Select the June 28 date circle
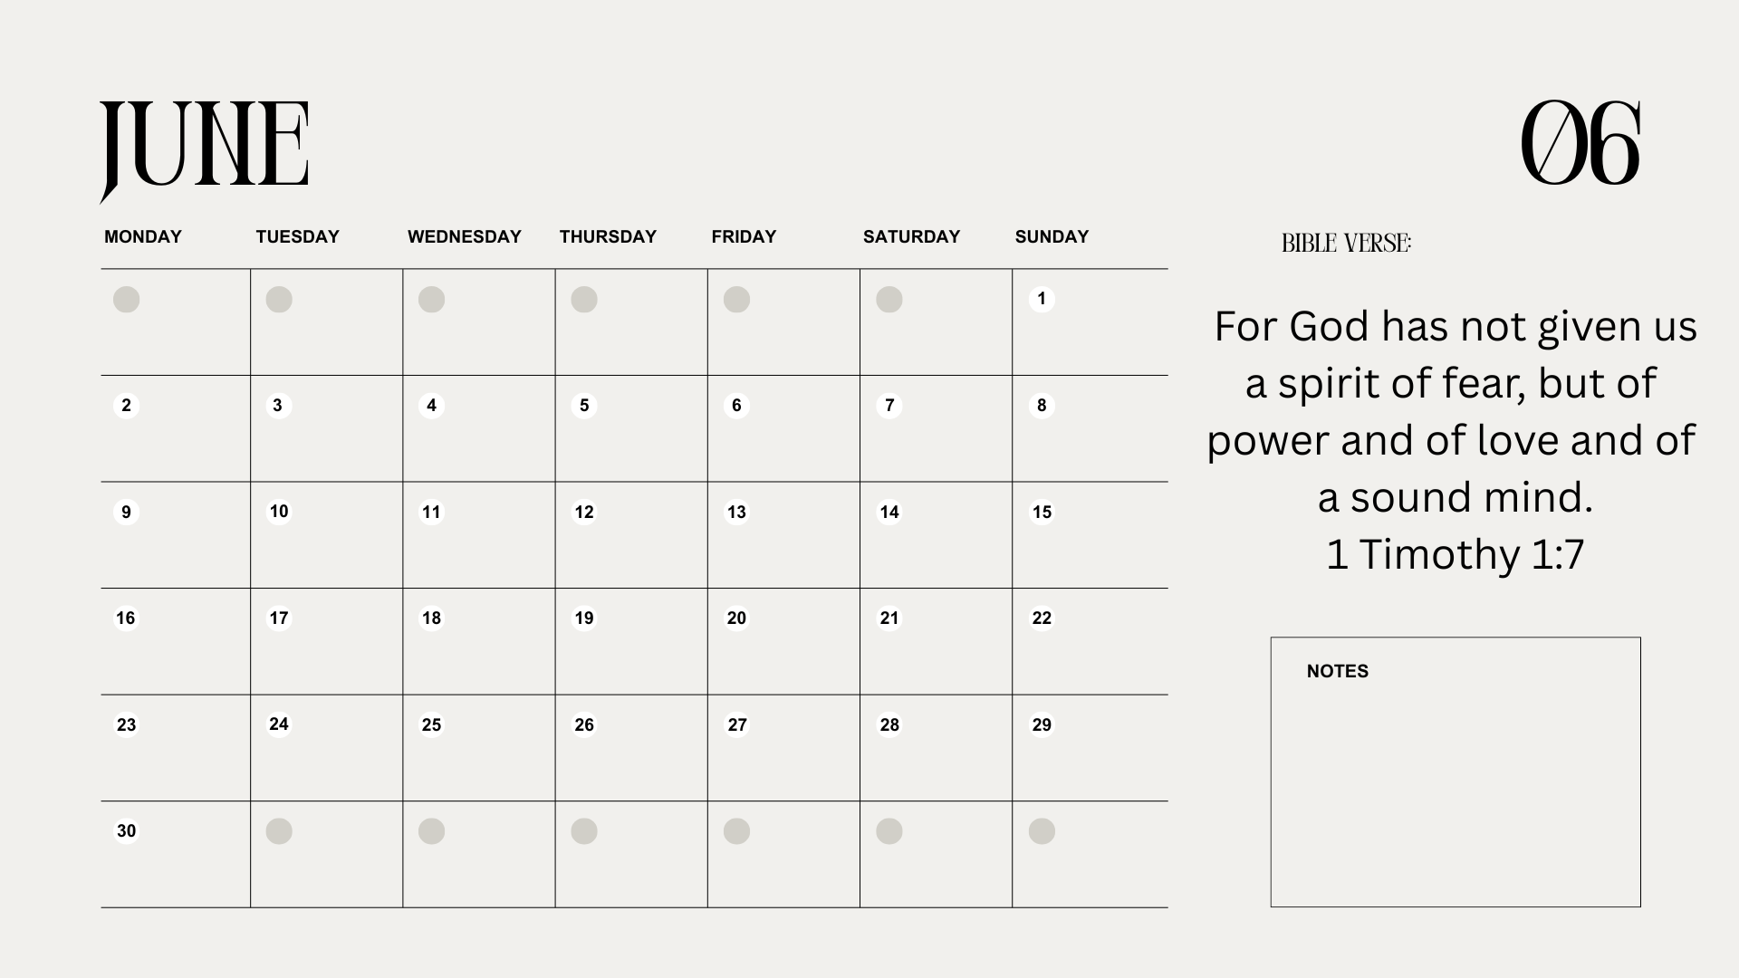 [x=889, y=724]
